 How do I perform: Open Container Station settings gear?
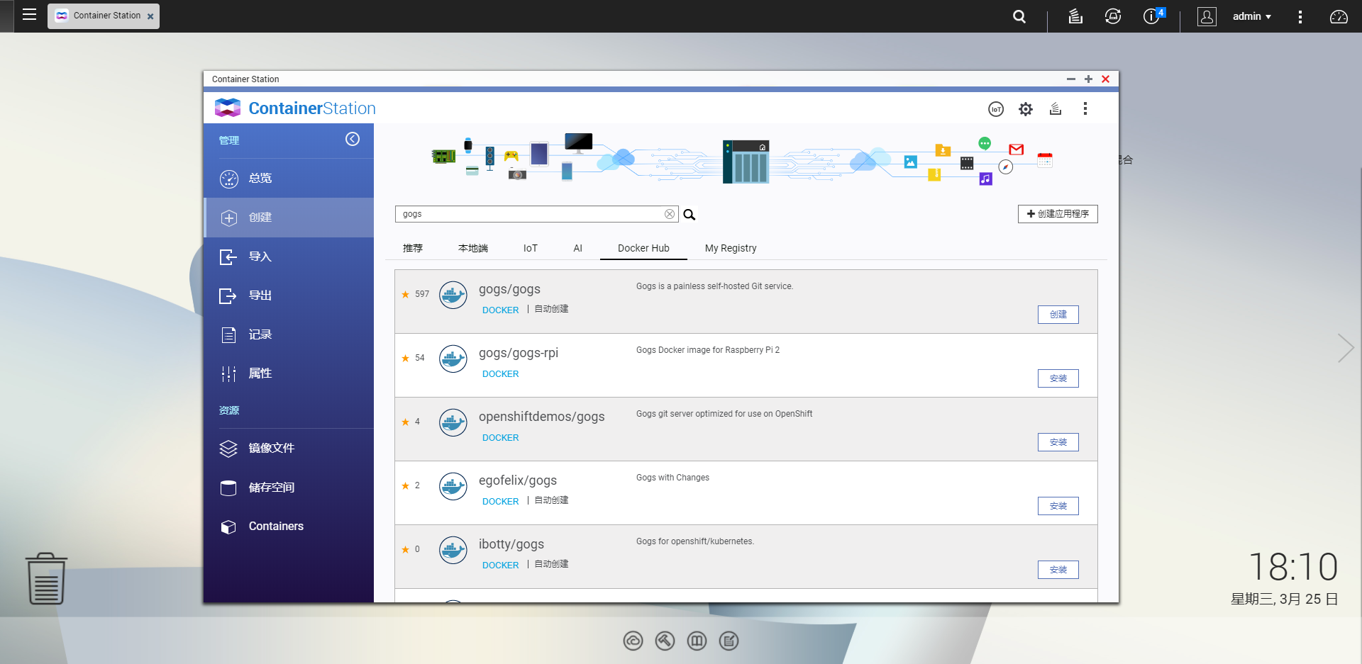click(x=1026, y=108)
